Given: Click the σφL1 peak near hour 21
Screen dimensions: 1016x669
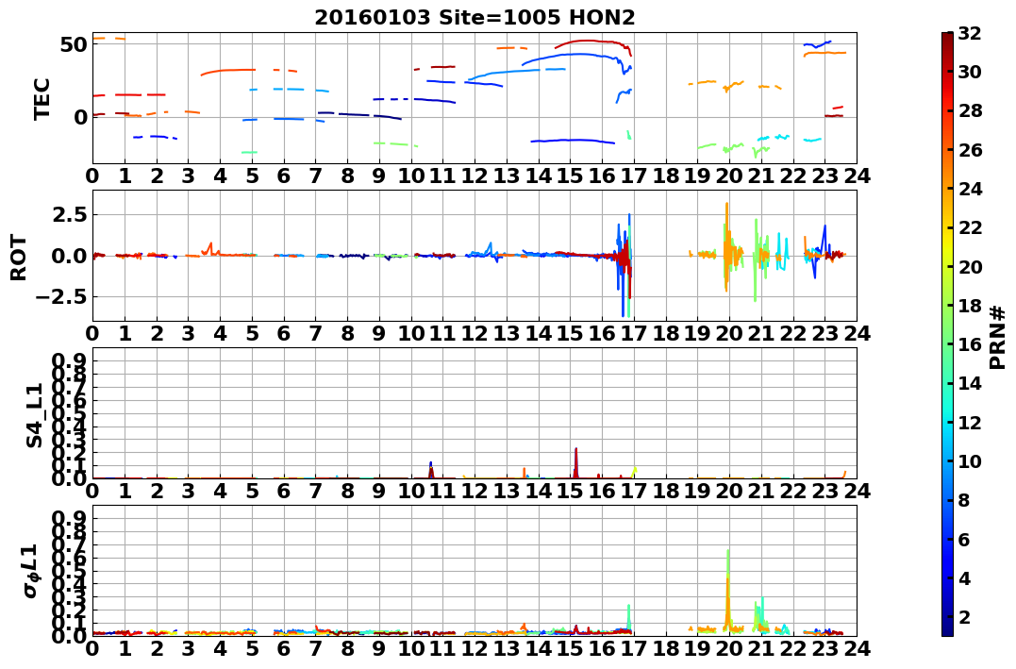Looking at the screenshot, I should [758, 614].
